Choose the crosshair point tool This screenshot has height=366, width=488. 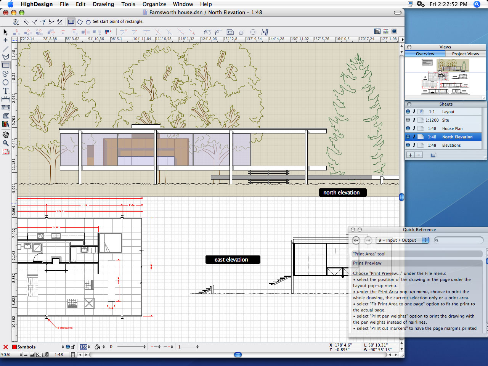[x=5, y=40]
